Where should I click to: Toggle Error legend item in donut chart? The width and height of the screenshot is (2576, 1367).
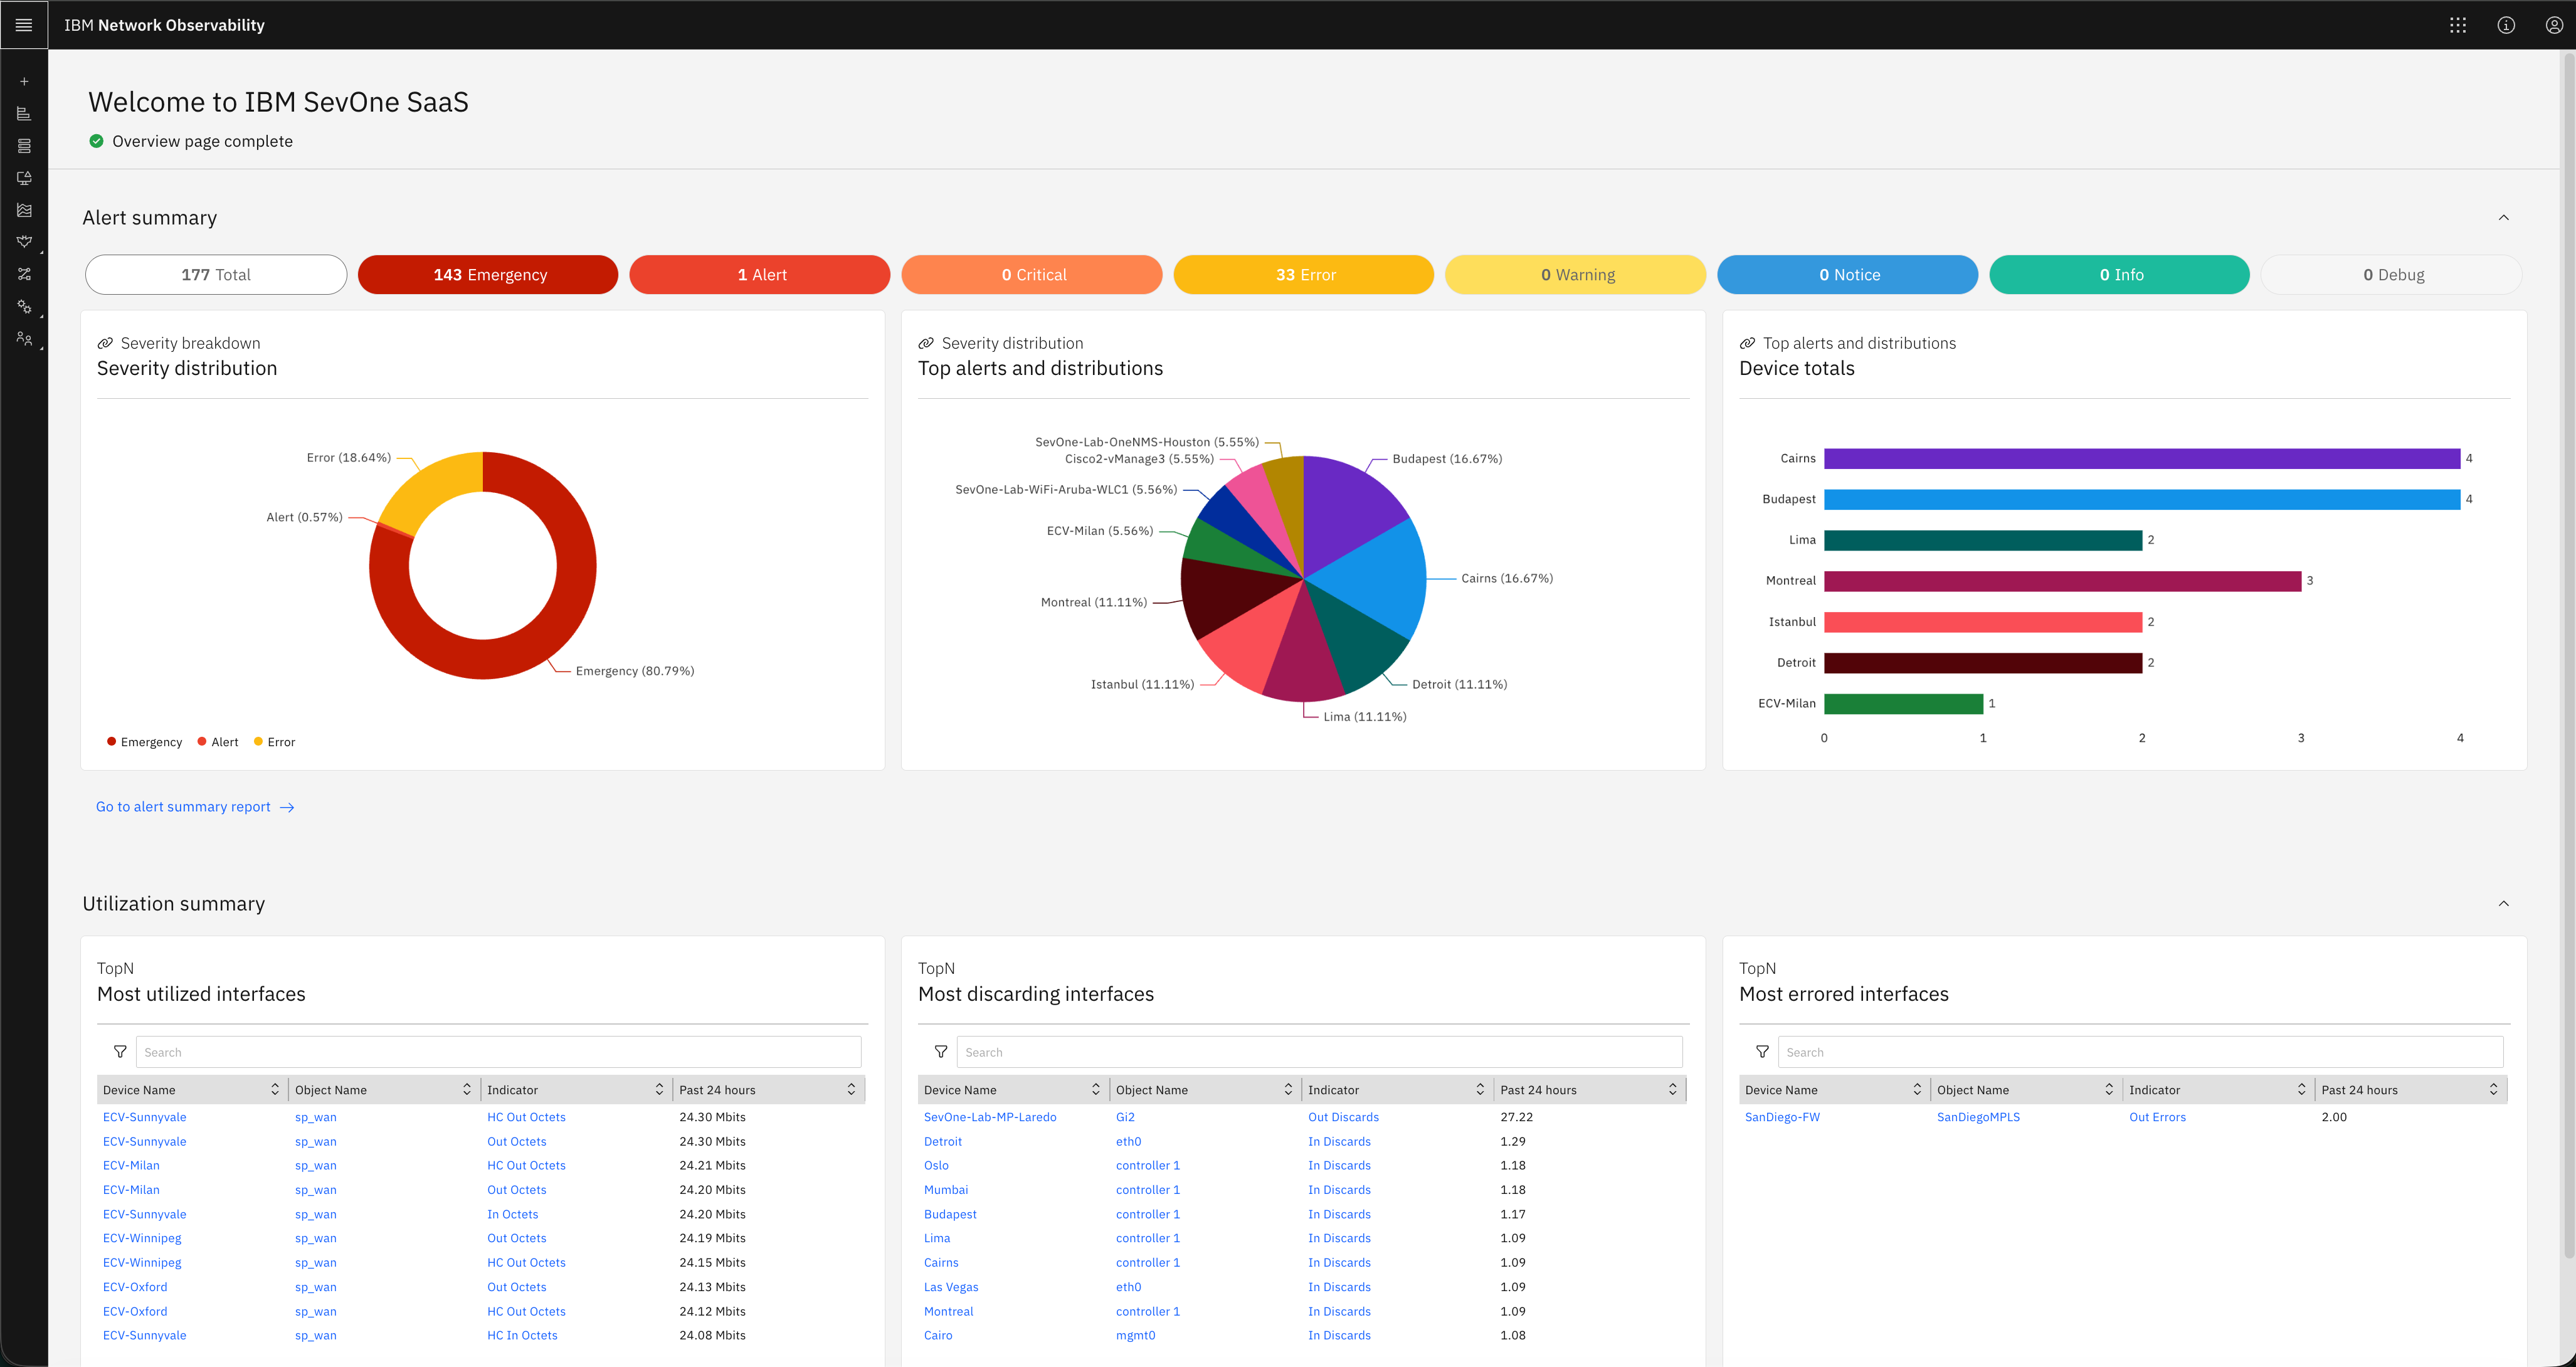(275, 742)
